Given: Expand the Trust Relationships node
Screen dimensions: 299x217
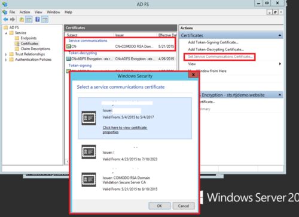Looking at the screenshot, I should 6,54.
